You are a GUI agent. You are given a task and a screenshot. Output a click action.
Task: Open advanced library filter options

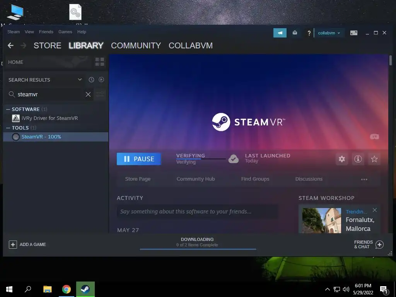(x=100, y=94)
